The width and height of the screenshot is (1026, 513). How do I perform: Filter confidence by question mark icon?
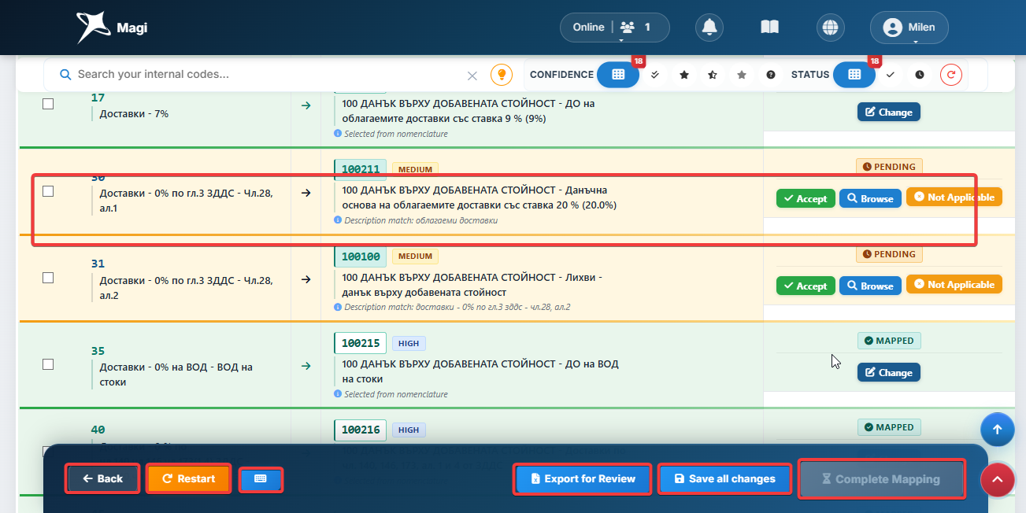[771, 75]
